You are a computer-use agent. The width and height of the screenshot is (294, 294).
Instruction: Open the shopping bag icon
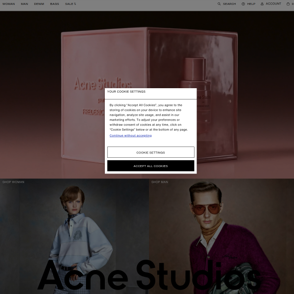click(x=288, y=4)
